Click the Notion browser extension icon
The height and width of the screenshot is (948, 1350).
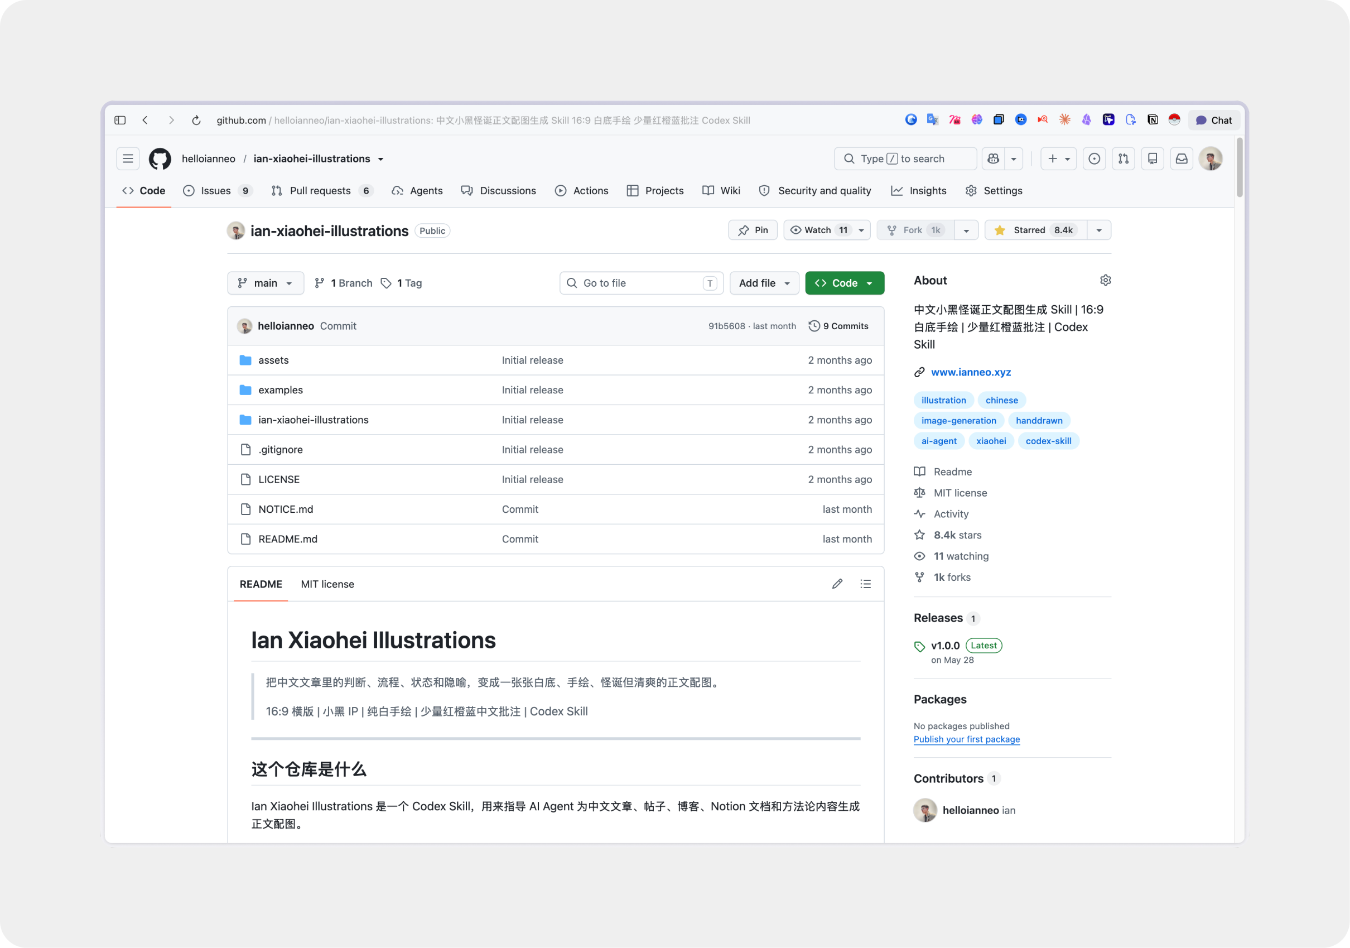[1153, 120]
